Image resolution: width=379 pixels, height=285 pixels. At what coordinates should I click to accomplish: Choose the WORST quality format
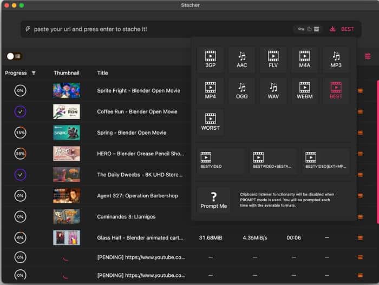(211, 122)
